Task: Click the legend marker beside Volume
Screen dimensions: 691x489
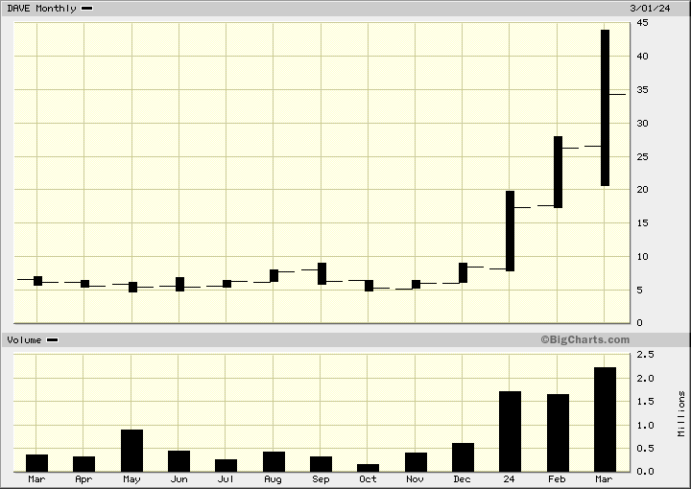Action: pyautogui.click(x=53, y=340)
